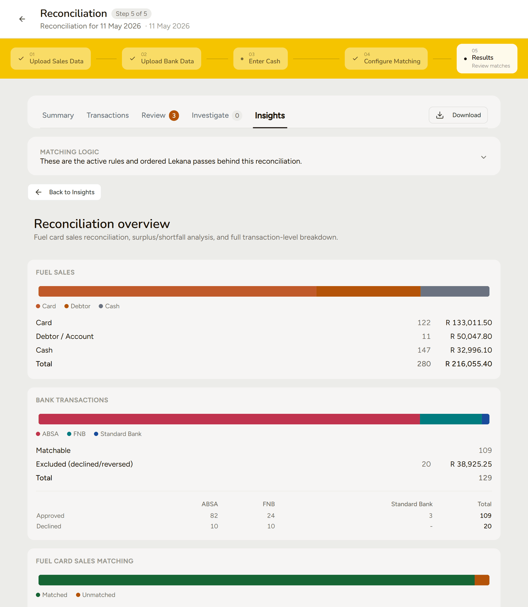Click the Card segment of Fuel Sales bar
The image size is (528, 607).
(177, 291)
